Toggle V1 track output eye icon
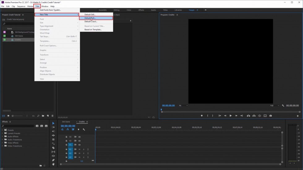Image resolution: width=303 pixels, height=170 pixels. point(79,145)
